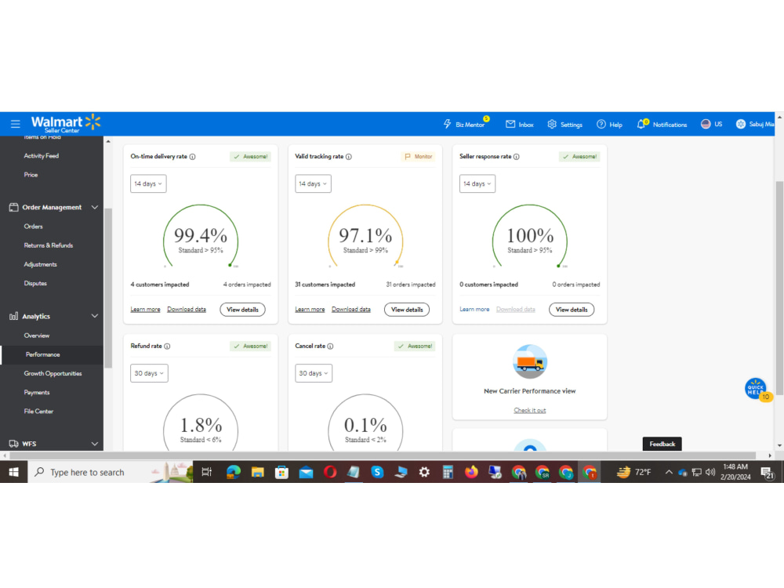This screenshot has height=588, width=784.
Task: Open the Help question mark icon
Action: 601,124
